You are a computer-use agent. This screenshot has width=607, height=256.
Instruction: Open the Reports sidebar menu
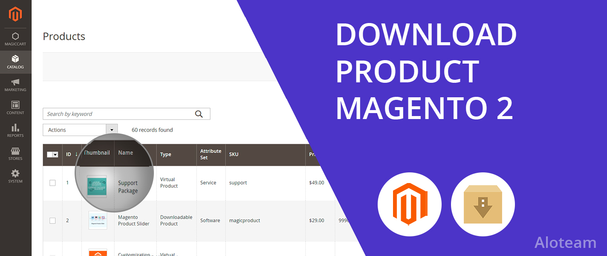tap(15, 131)
